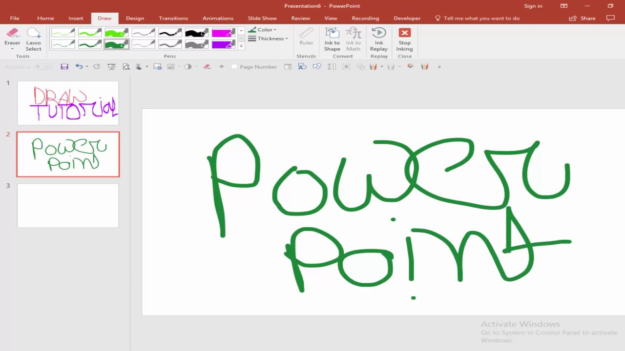Viewport: 625px width, 351px height.
Task: Open the pen Color dropdown
Action: [x=262, y=30]
